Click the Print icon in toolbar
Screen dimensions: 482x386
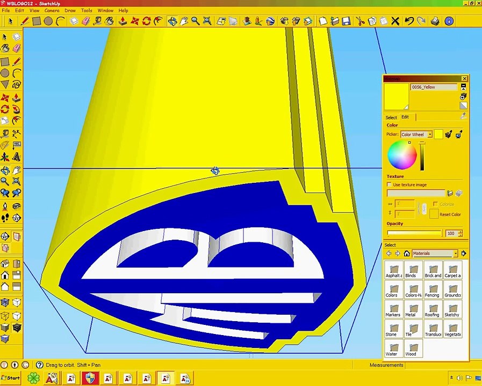point(435,21)
